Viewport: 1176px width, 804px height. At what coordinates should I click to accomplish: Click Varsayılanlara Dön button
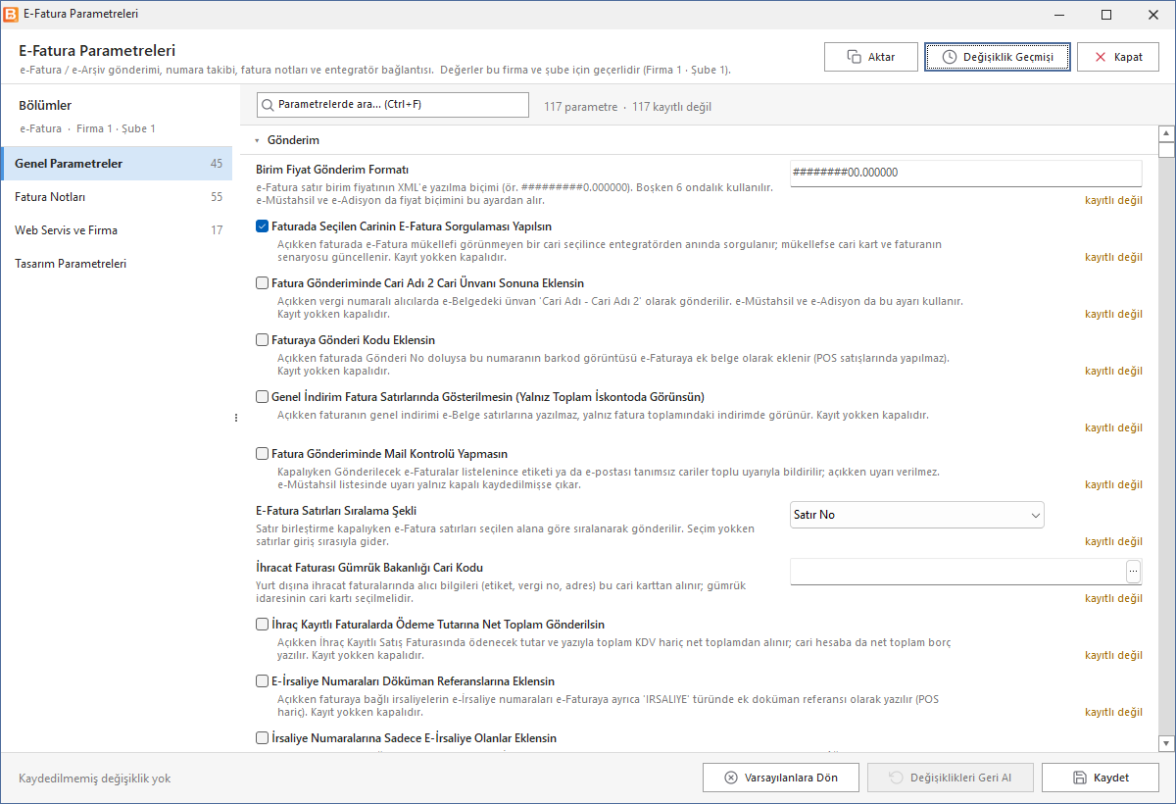click(x=782, y=778)
